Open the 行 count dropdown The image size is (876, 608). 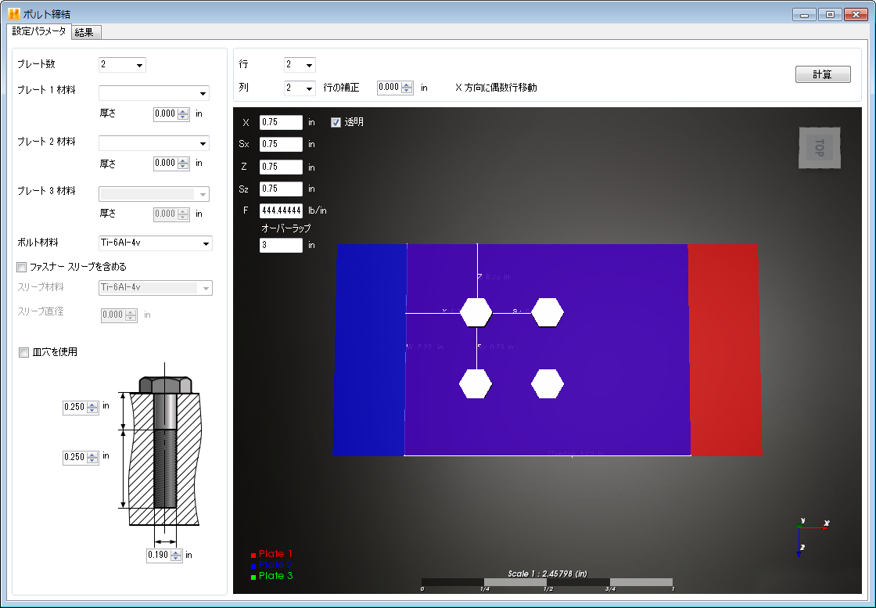pos(300,65)
